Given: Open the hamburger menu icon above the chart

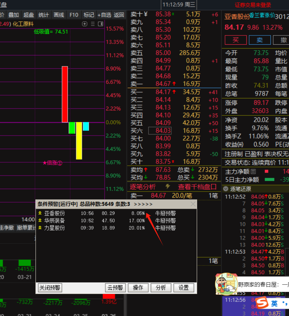Looking at the screenshot, I should coord(92,24).
